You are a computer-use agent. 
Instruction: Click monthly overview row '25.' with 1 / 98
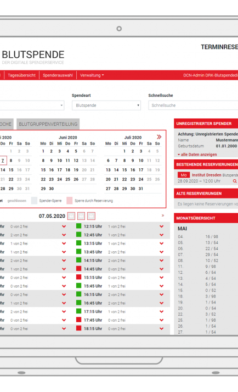[x=198, y=320]
